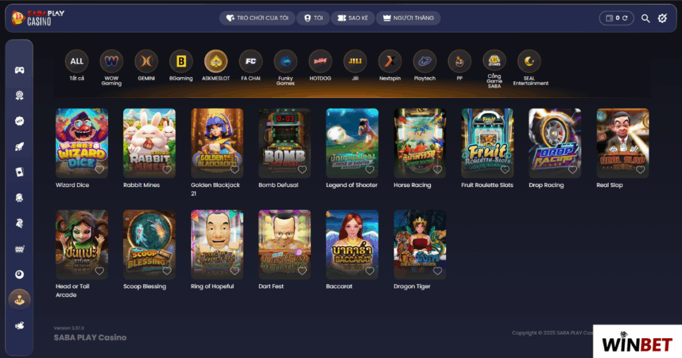Favorite the Wizard Dice game
The height and width of the screenshot is (358, 682).
point(99,170)
